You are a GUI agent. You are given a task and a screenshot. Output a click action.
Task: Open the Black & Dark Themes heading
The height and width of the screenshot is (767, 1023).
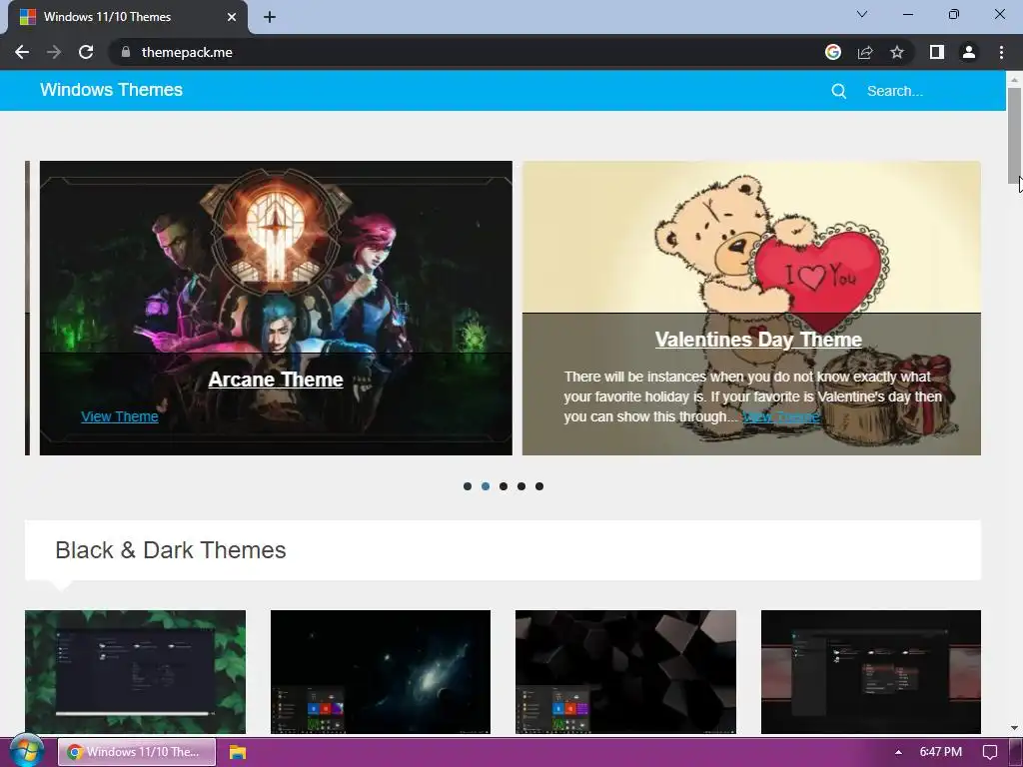coord(170,550)
